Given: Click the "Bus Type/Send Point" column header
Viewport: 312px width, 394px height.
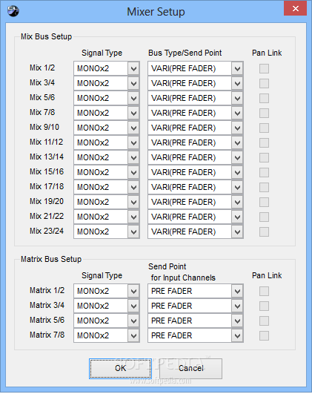Looking at the screenshot, I should (185, 53).
